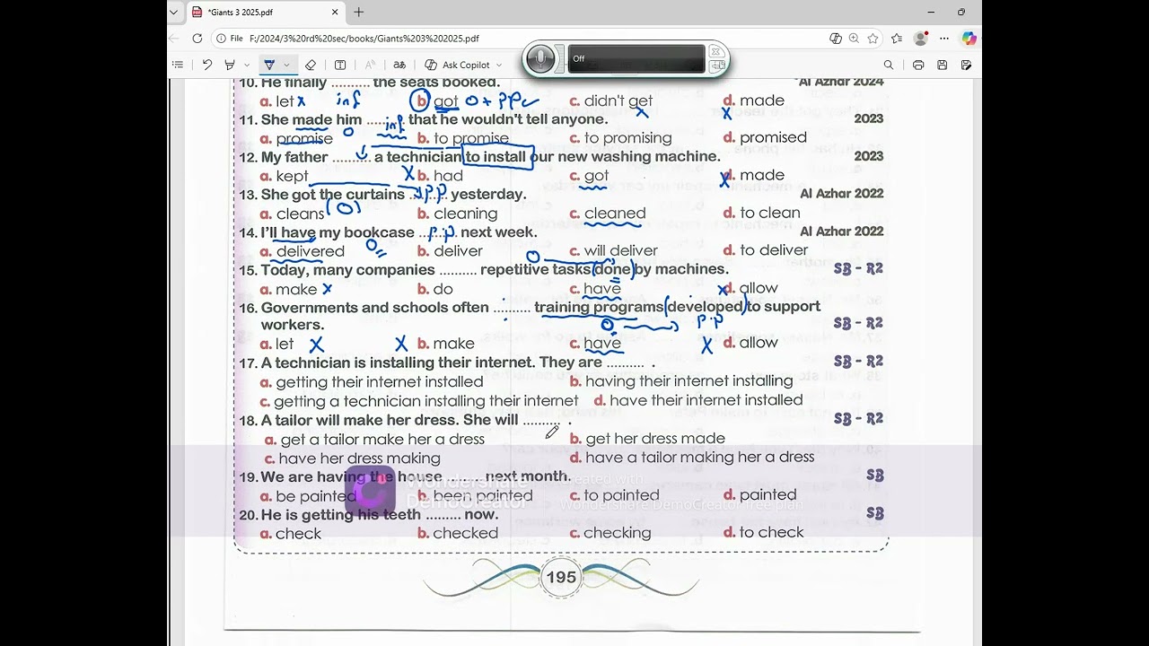The image size is (1149, 646).
Task: Expand the Ask Copilot dropdown arrow
Action: coord(499,65)
